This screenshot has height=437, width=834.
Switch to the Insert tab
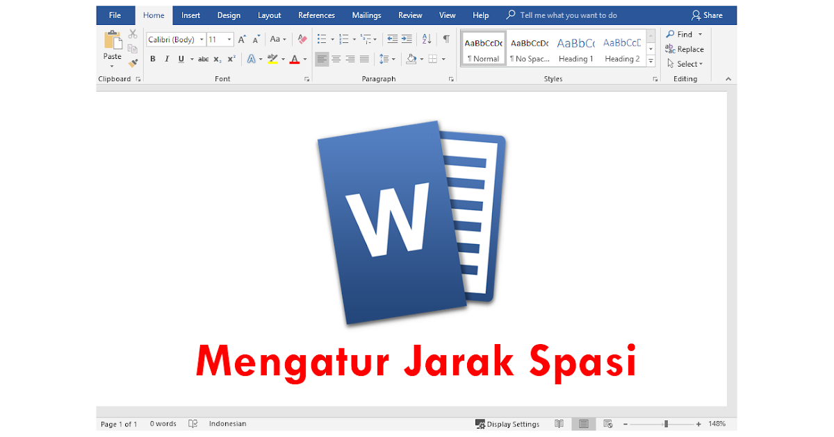[x=190, y=15]
